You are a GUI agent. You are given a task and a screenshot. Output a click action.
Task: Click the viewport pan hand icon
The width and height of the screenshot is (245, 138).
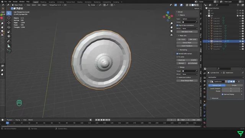(171, 27)
